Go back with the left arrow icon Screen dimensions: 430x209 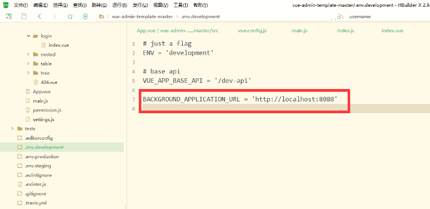(x=40, y=16)
